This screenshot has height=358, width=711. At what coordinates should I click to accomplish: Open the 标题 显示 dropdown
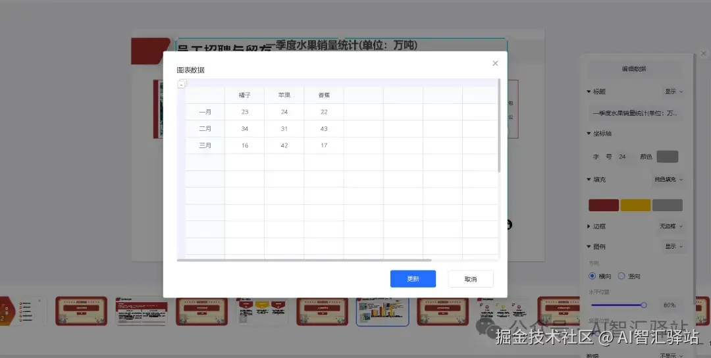click(674, 91)
